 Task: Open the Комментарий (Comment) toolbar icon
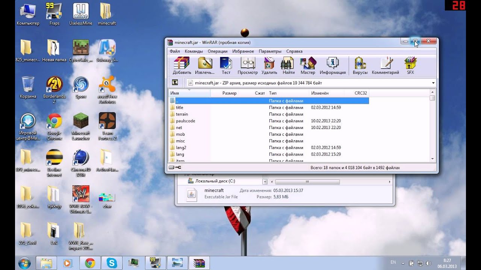tap(385, 66)
